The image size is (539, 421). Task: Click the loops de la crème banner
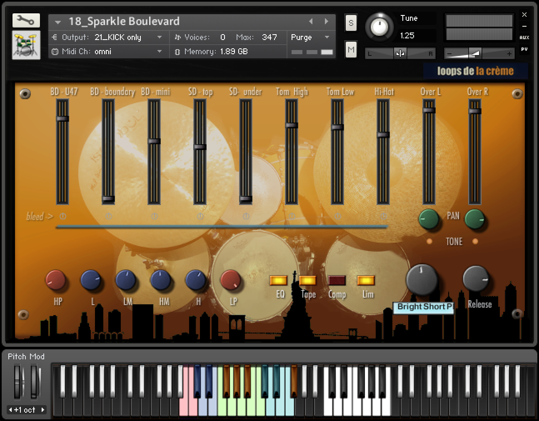pos(476,70)
